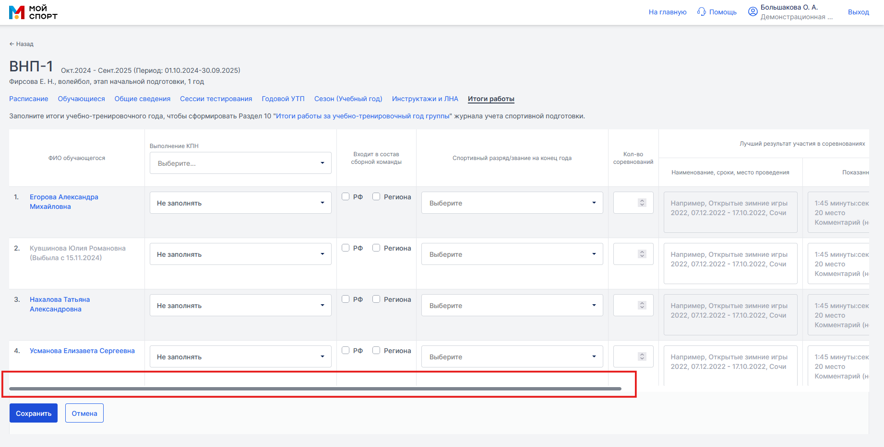Open КПН dropdown for Нахалова Татьяна
Screen dimensions: 884x447
point(240,305)
